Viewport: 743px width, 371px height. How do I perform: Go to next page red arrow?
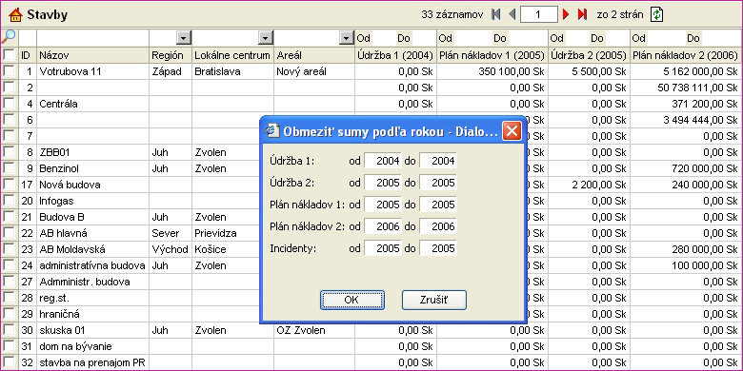pos(566,14)
